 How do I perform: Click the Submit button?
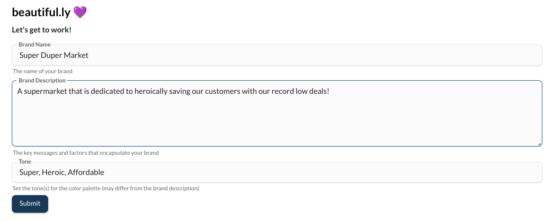[x=30, y=203]
